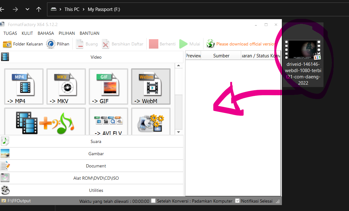Expand the Suara audio category
The width and height of the screenshot is (349, 211).
[x=92, y=141]
